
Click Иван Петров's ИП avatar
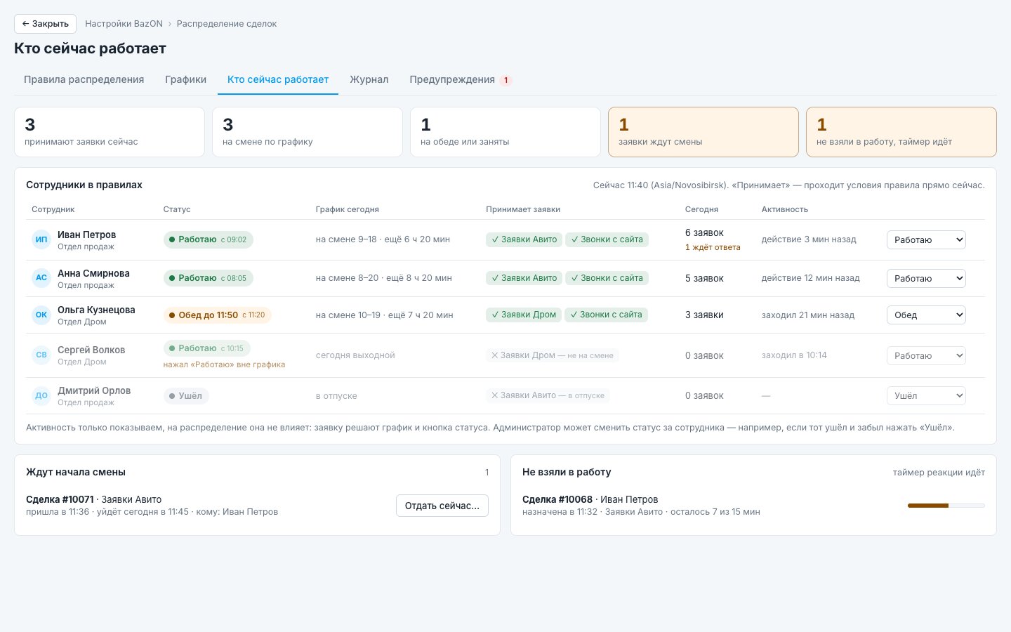tap(41, 240)
